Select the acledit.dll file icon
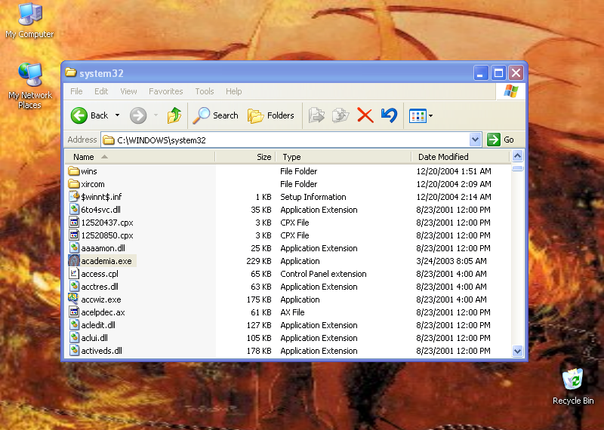This screenshot has height=430, width=604. tap(73, 325)
